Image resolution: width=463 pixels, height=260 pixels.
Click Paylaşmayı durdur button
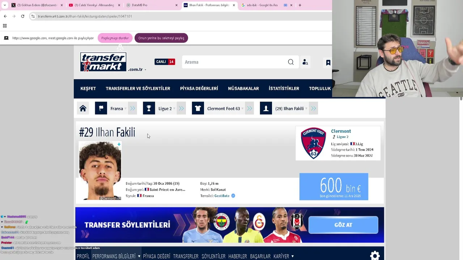tap(115, 38)
